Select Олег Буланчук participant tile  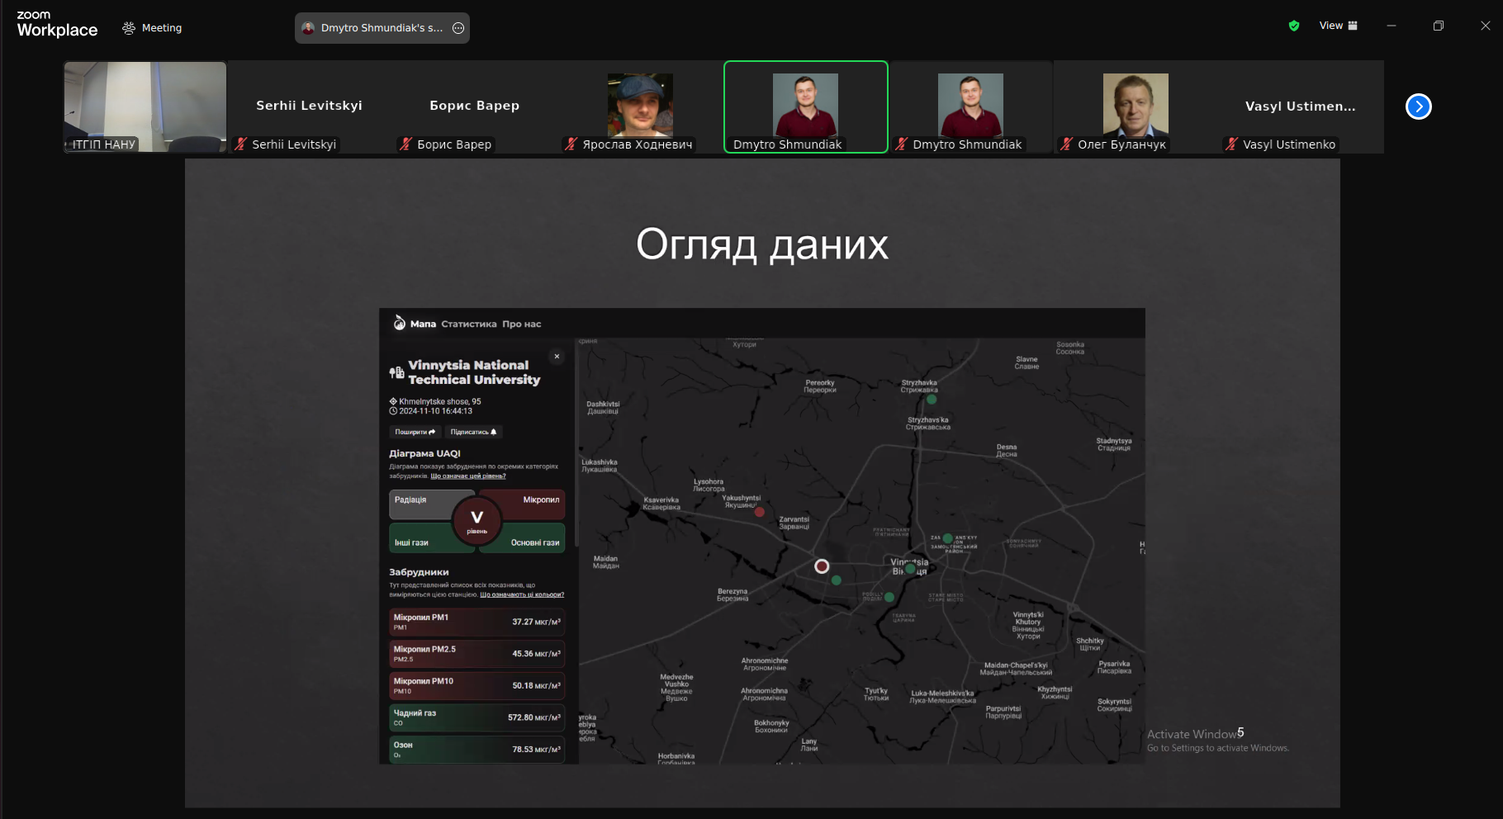tap(1136, 107)
